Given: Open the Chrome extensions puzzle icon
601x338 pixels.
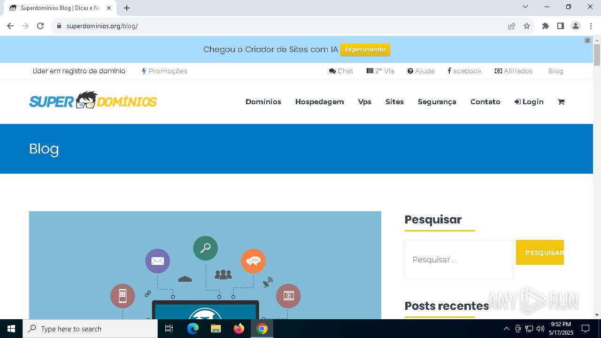Looking at the screenshot, I should (x=546, y=26).
